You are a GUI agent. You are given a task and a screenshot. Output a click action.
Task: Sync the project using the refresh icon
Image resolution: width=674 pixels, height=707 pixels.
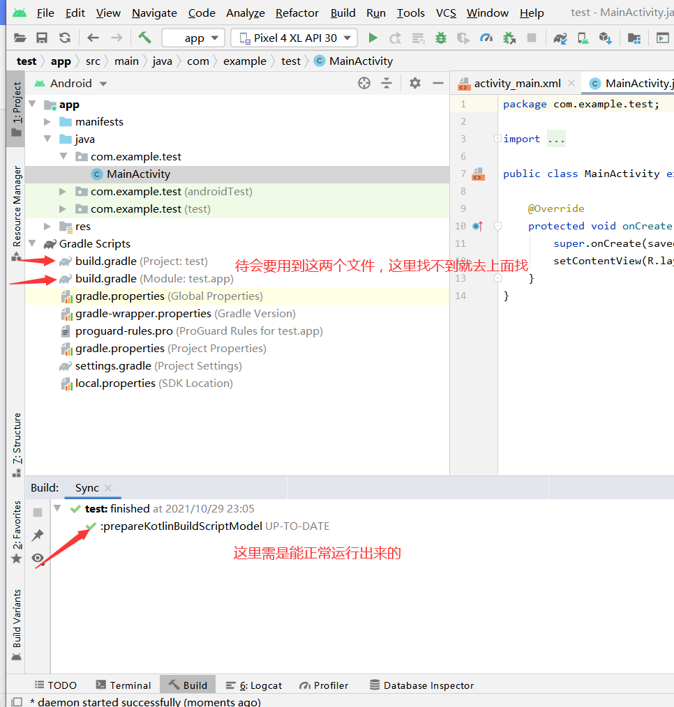coord(65,38)
